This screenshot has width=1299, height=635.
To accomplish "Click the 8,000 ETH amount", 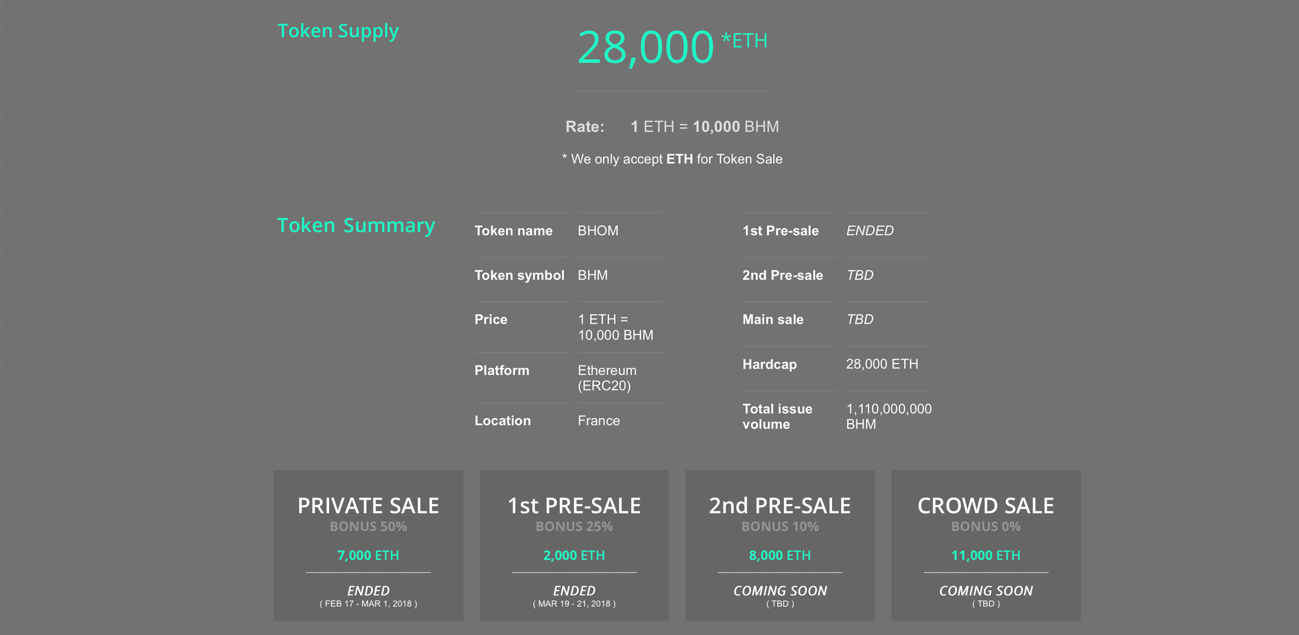I will click(780, 555).
